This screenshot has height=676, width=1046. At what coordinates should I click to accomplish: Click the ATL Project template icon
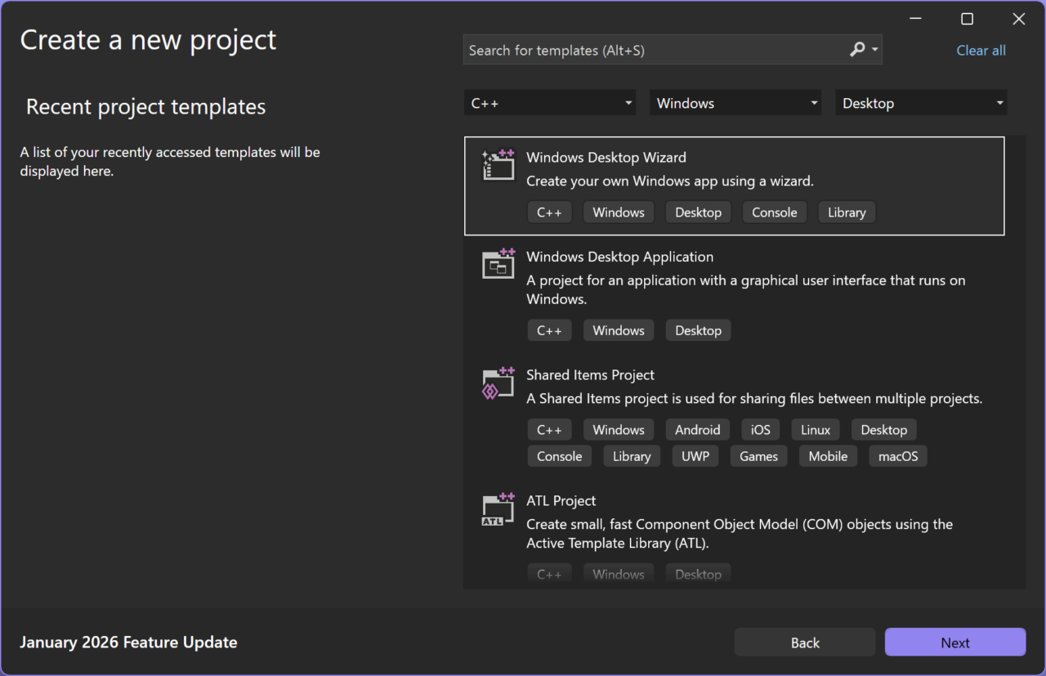(498, 509)
